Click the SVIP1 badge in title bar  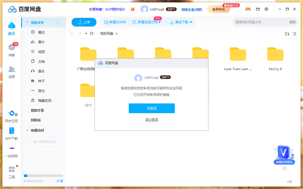click(x=171, y=9)
